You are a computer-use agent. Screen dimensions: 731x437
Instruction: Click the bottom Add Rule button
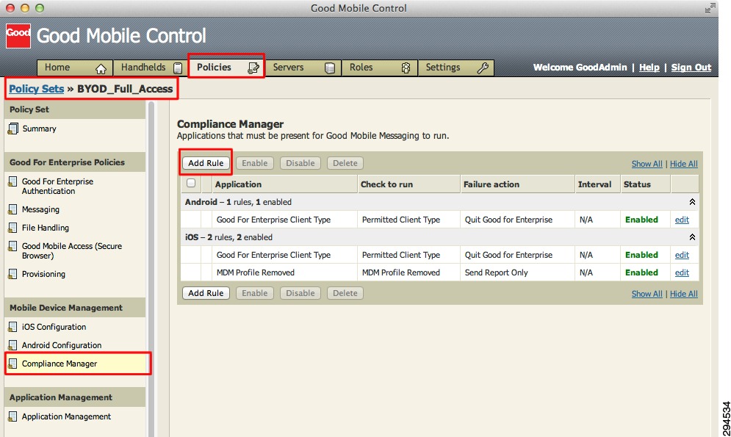pyautogui.click(x=206, y=293)
